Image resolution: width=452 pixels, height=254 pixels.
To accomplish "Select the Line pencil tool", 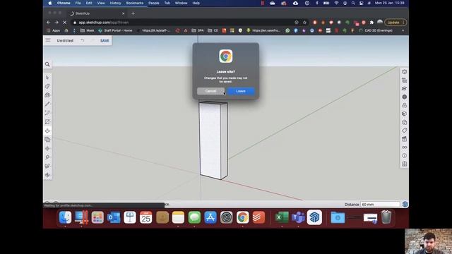I will pos(47,104).
